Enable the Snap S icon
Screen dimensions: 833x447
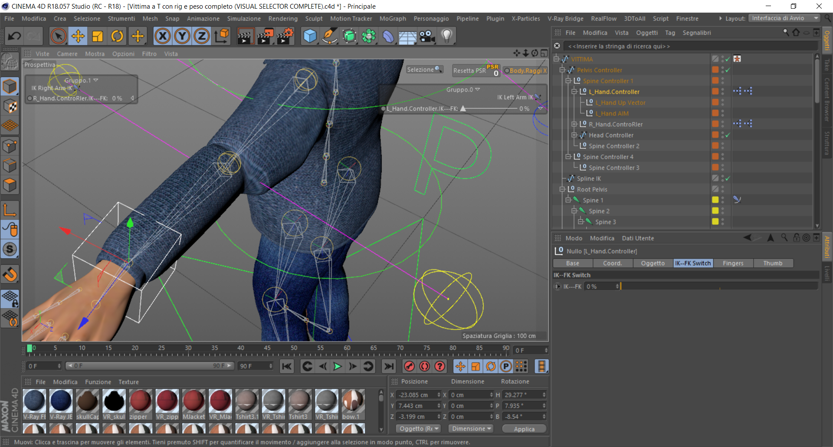pos(10,249)
